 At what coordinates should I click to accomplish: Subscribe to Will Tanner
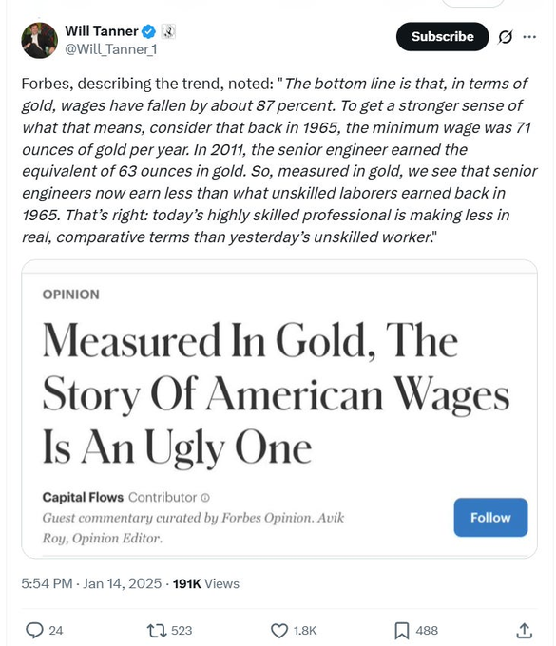[442, 37]
